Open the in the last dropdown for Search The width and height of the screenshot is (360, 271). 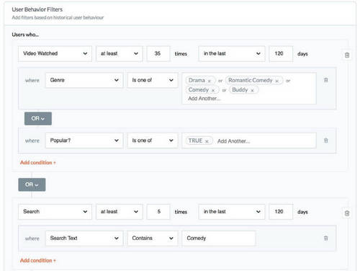(232, 212)
